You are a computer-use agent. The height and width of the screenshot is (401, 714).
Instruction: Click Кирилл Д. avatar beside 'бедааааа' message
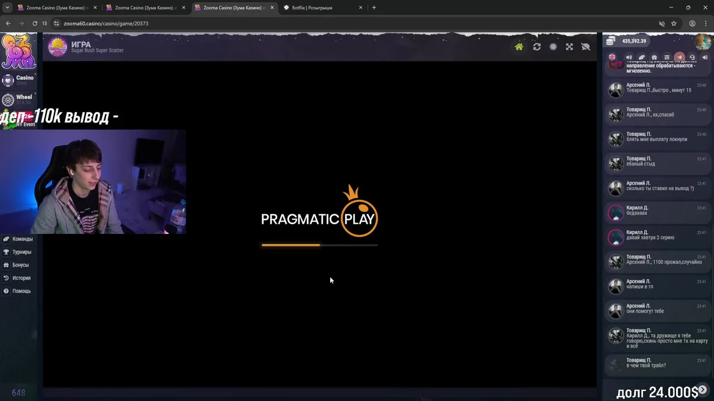[x=616, y=213]
